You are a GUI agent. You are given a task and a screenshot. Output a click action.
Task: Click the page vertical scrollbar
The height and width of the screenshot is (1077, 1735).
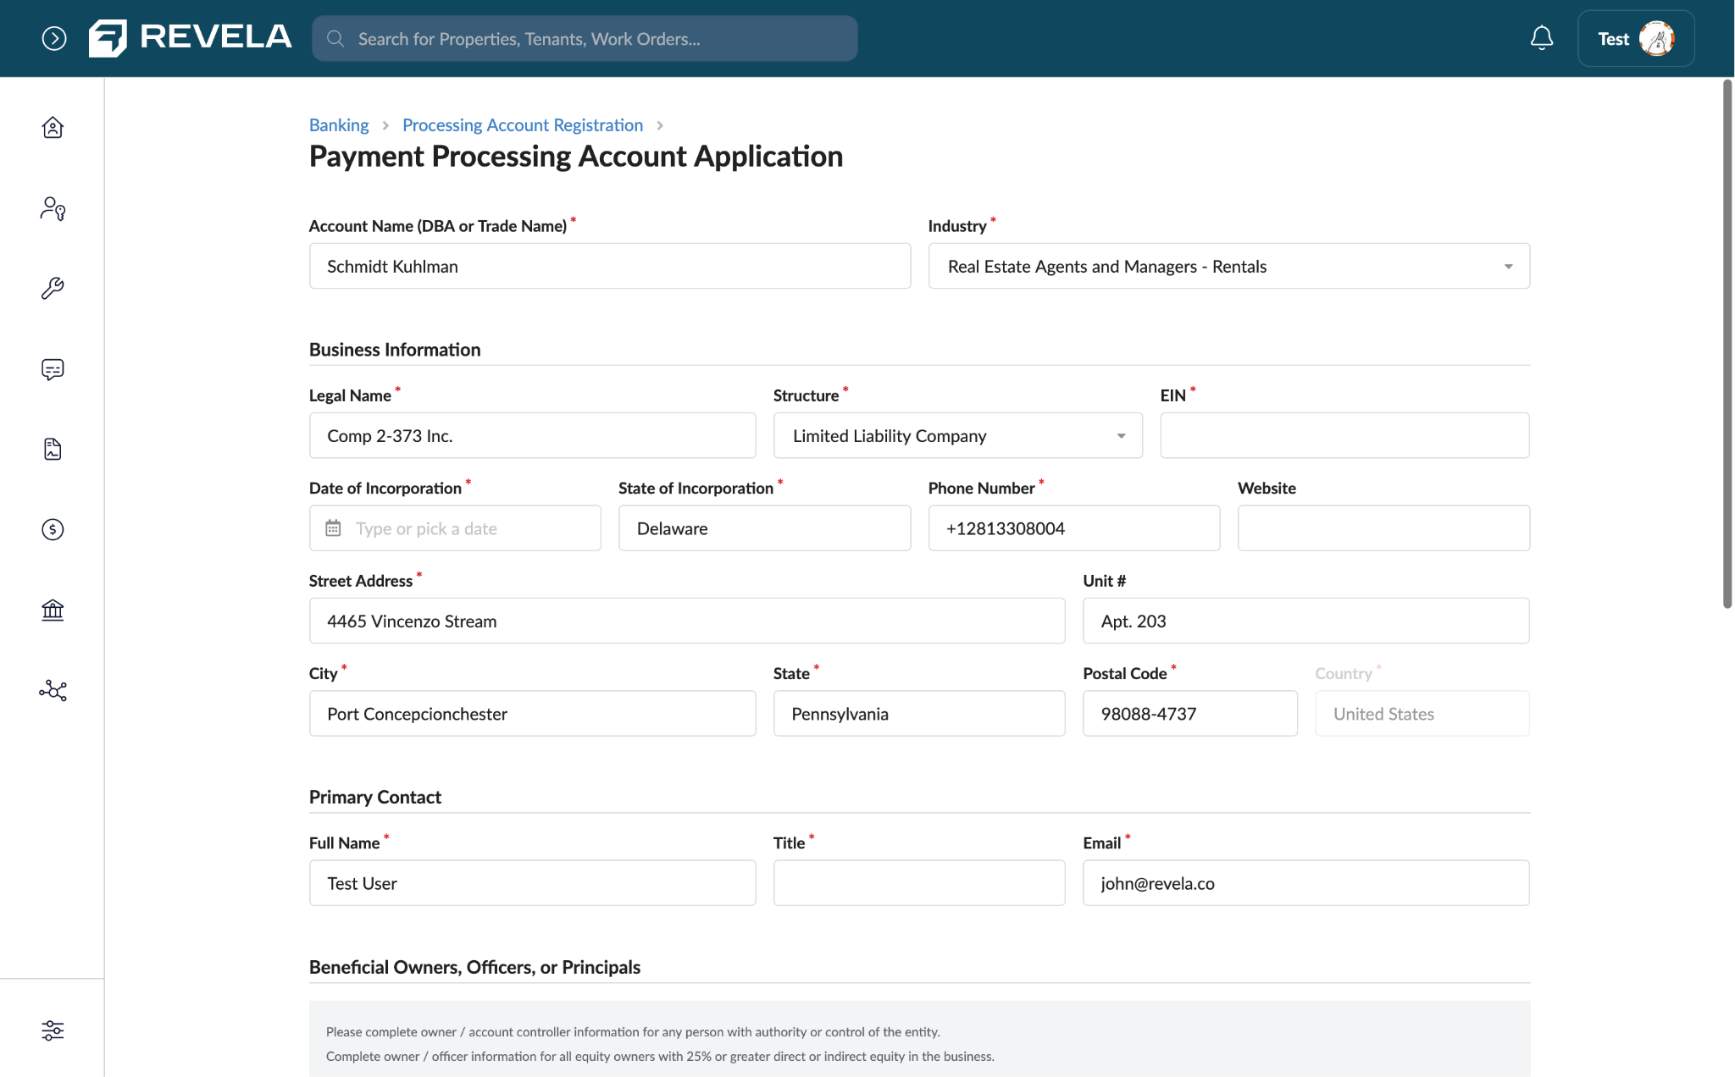tap(1727, 343)
